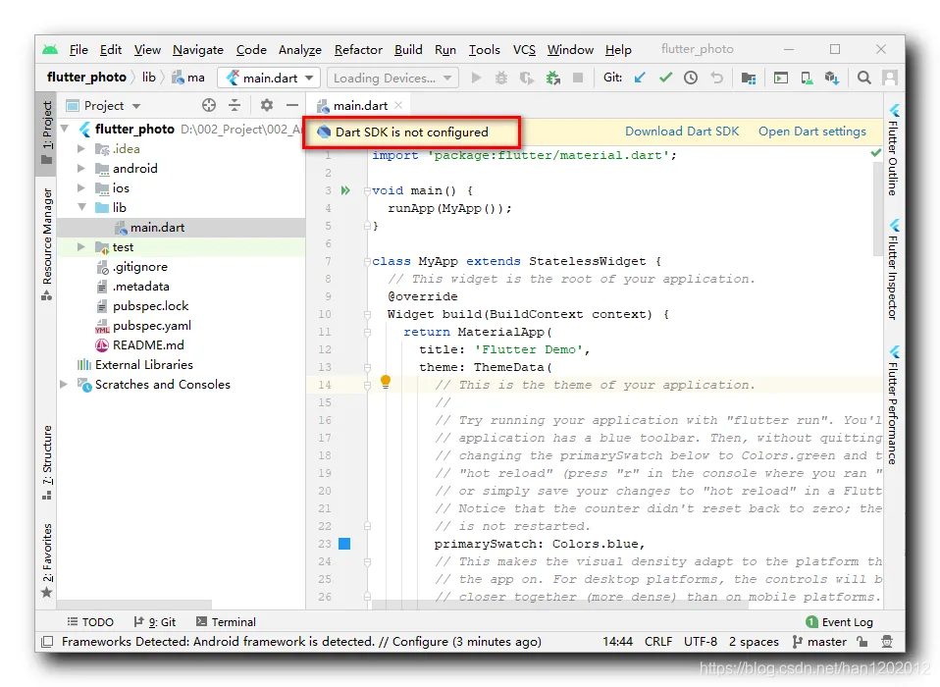Open Project panel settings gear
Screen dimensions: 940x687
point(267,106)
